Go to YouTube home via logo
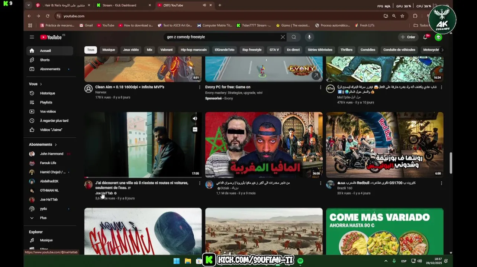Image resolution: width=477 pixels, height=267 pixels. pos(51,37)
